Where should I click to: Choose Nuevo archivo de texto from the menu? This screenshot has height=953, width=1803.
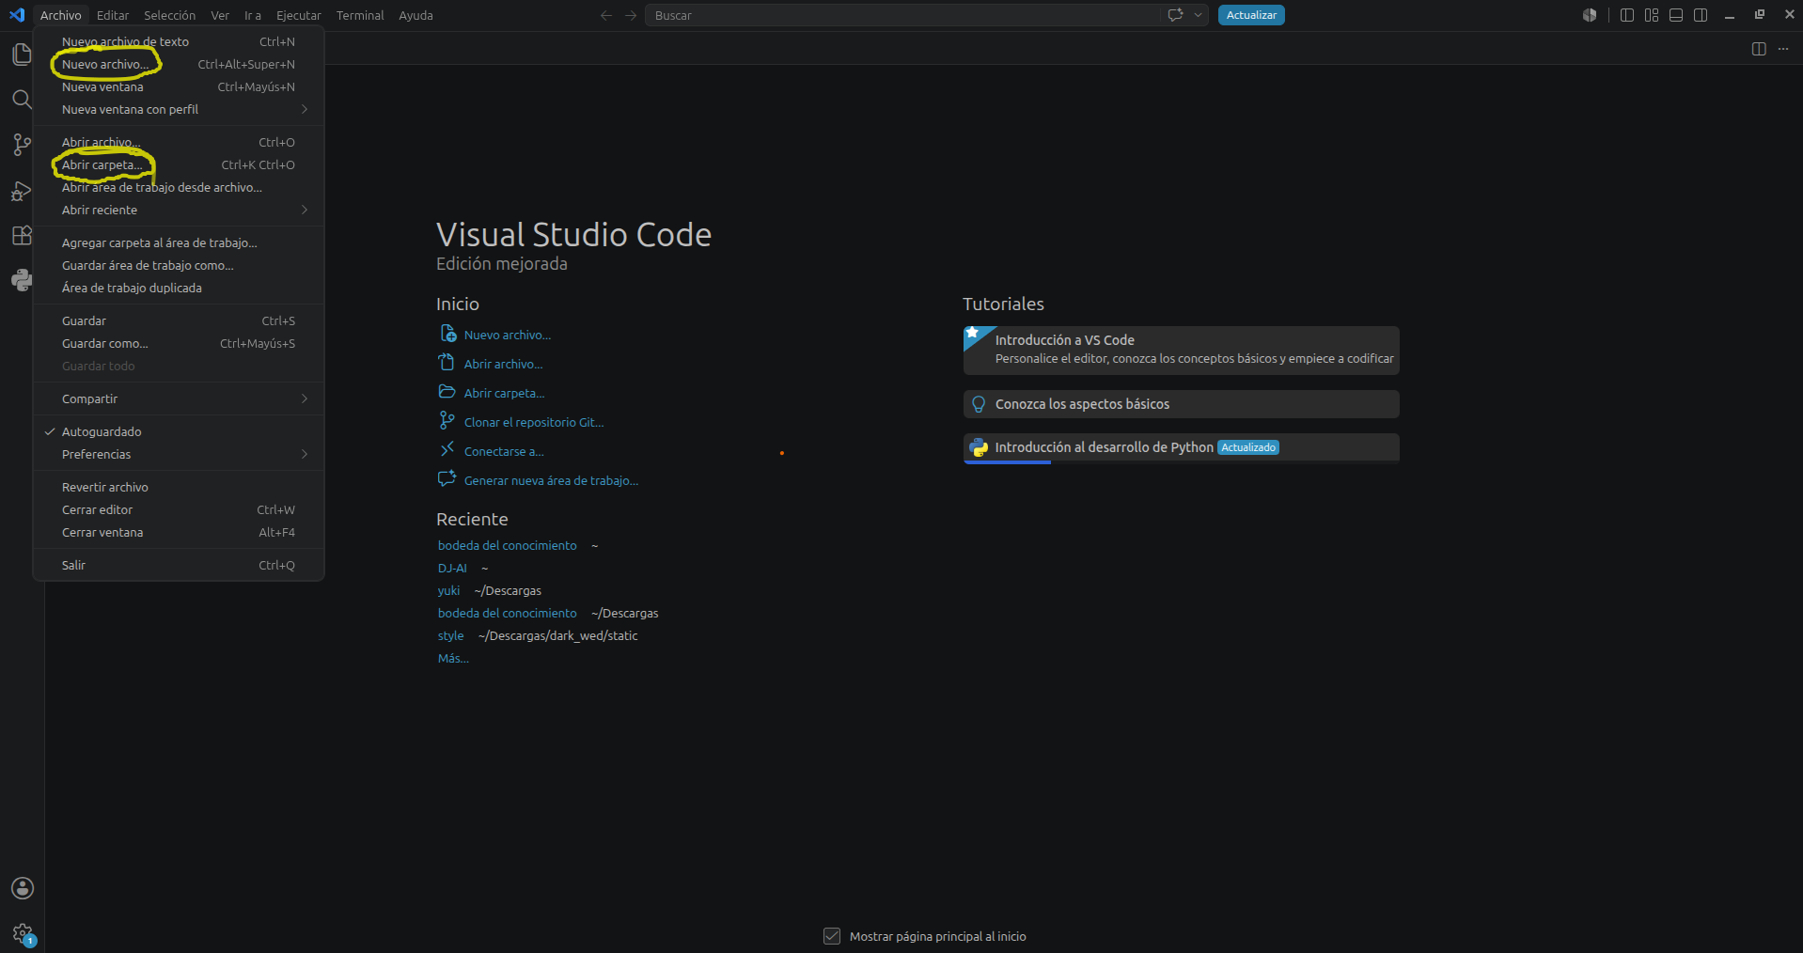(179, 42)
